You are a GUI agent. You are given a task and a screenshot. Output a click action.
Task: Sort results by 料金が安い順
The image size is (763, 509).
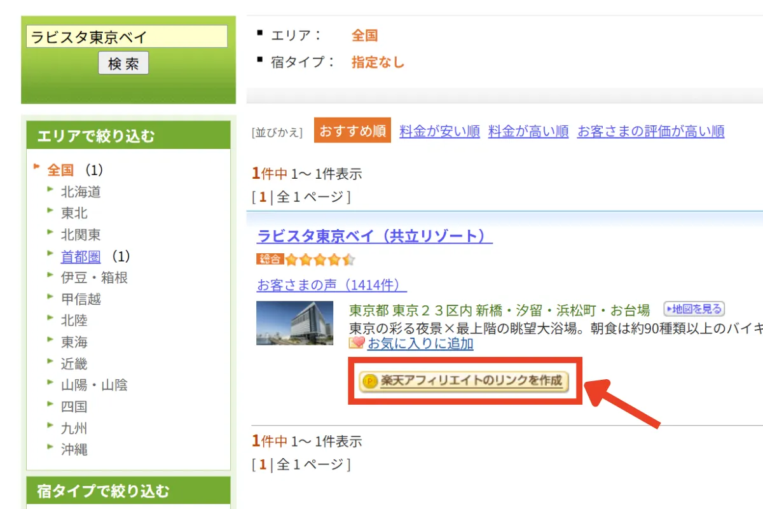tap(439, 132)
